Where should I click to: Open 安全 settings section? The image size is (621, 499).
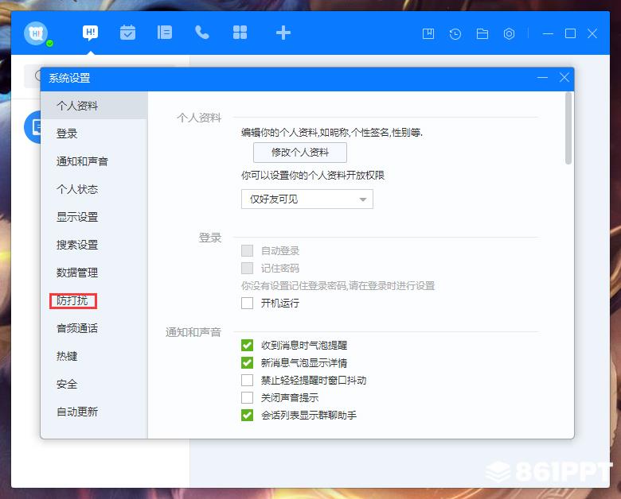click(94, 384)
